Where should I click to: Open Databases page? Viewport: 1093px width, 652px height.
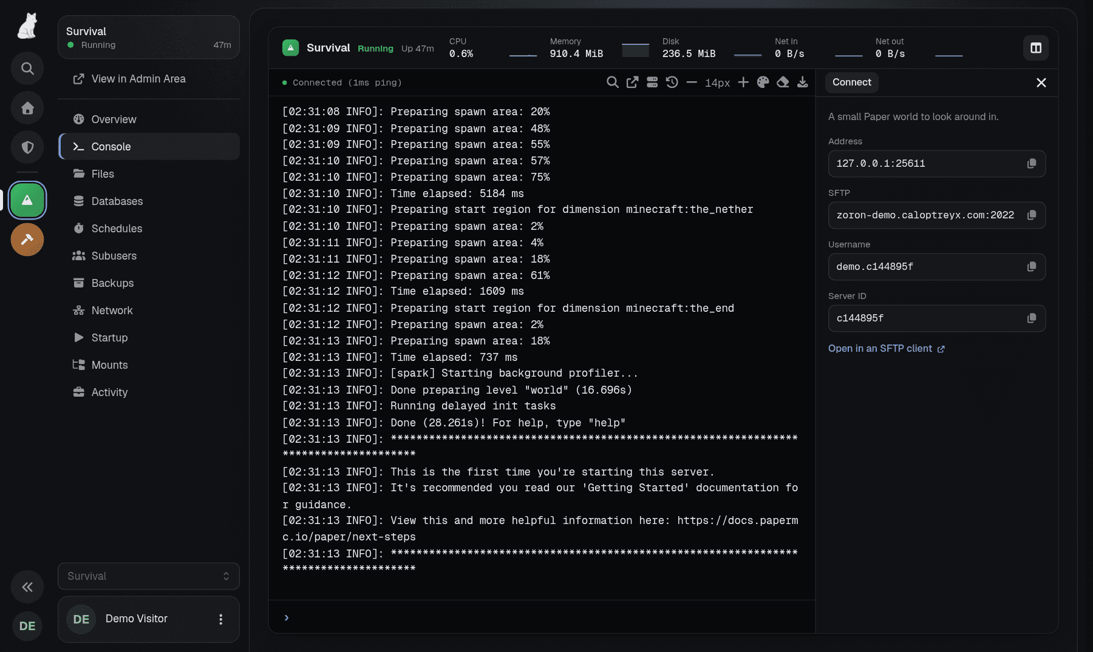pos(149,201)
